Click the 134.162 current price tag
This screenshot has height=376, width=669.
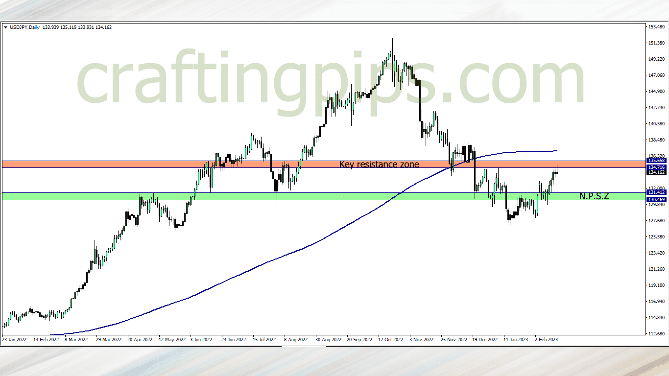point(655,172)
